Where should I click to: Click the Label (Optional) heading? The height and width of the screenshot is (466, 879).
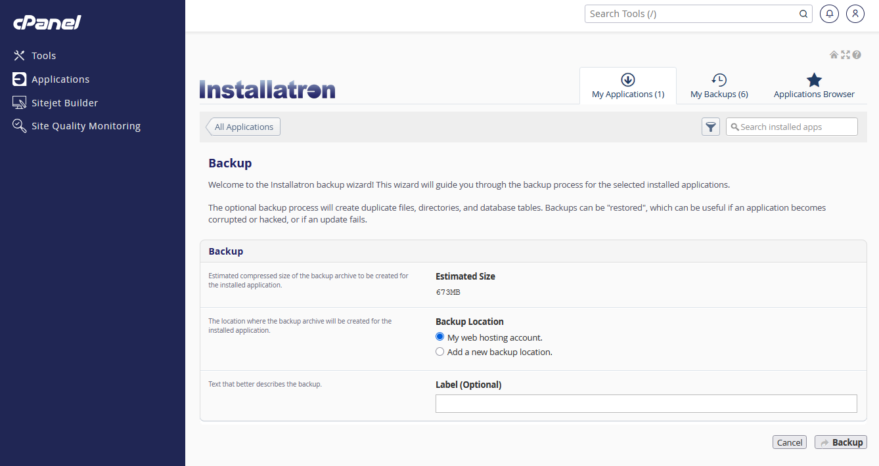click(x=468, y=385)
